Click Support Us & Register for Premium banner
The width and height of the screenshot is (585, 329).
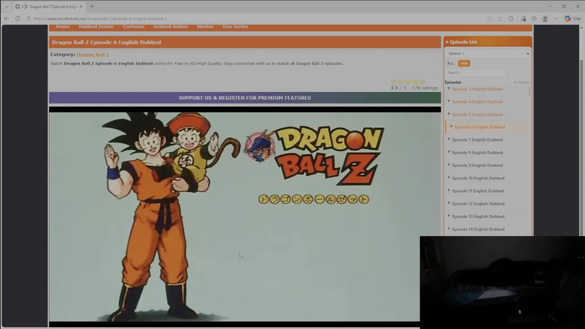[x=245, y=98]
